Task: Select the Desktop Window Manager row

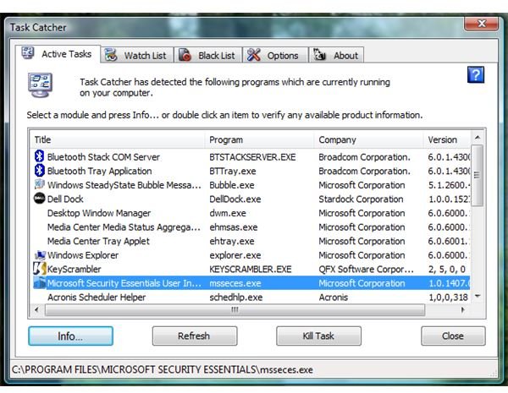Action: coord(251,213)
